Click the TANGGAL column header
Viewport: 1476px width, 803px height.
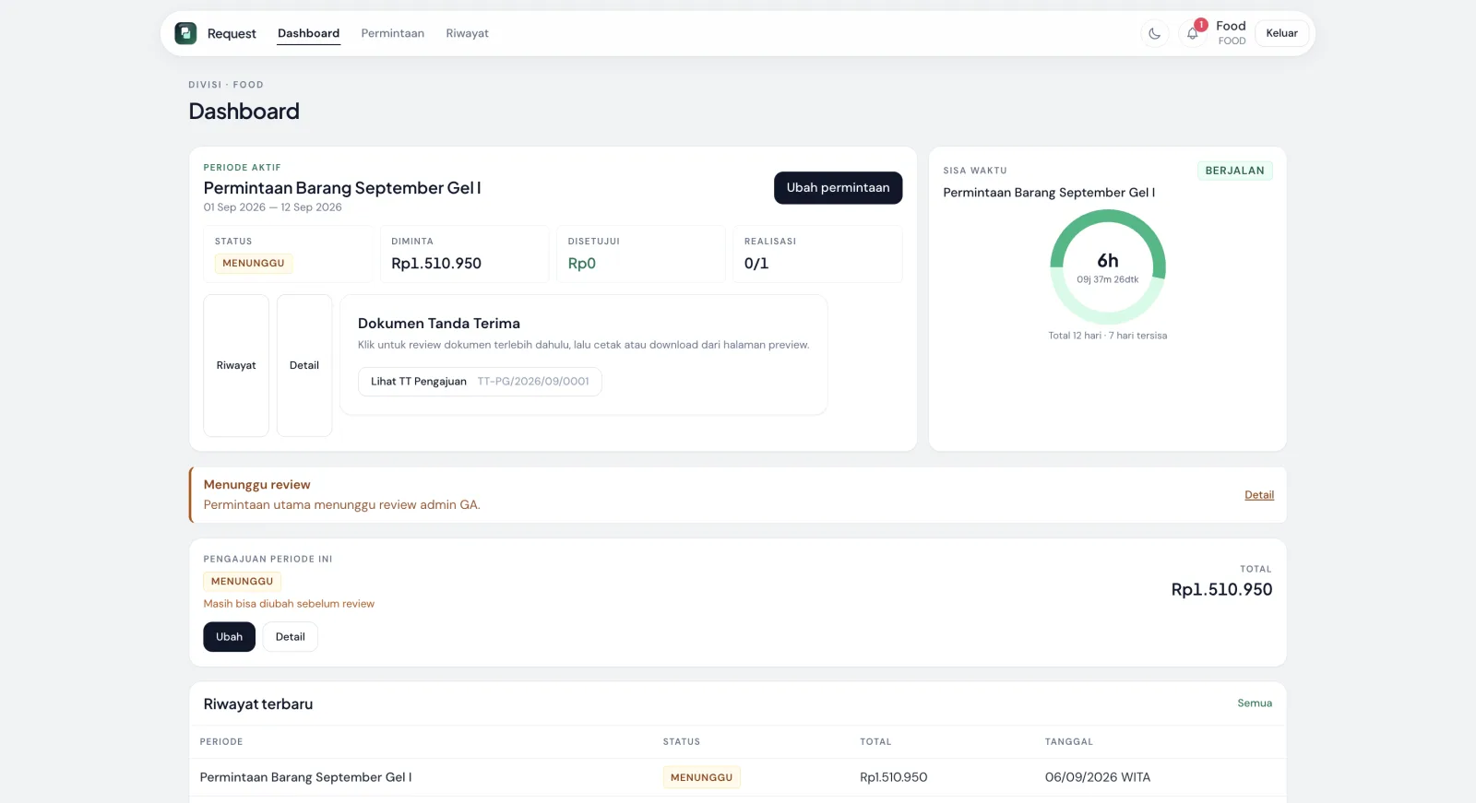[x=1069, y=742]
